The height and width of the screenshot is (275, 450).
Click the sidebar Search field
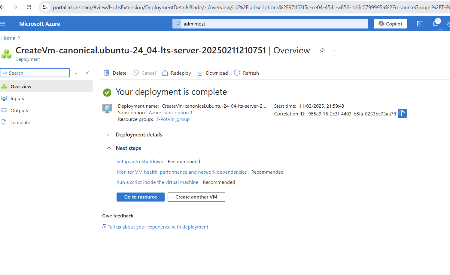point(35,73)
